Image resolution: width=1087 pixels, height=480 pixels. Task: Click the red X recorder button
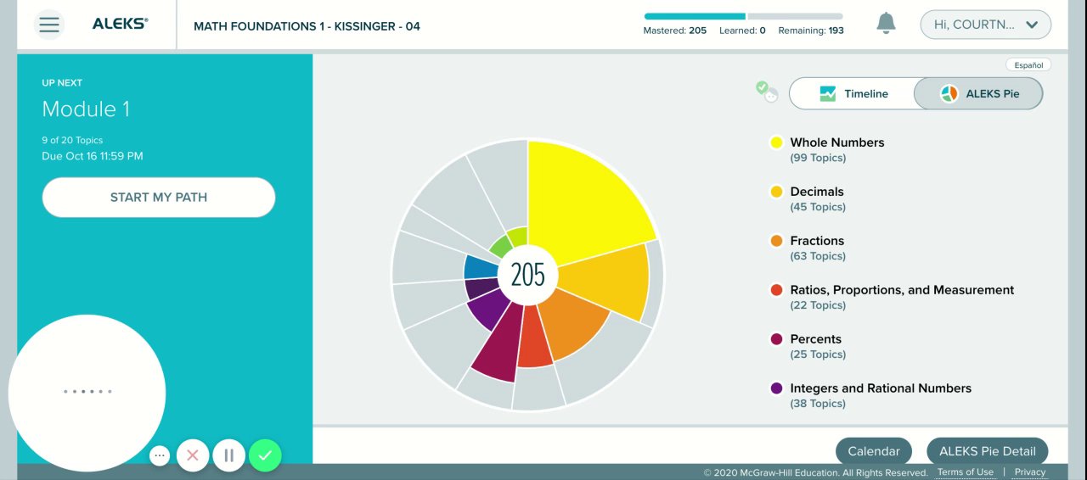pos(193,455)
